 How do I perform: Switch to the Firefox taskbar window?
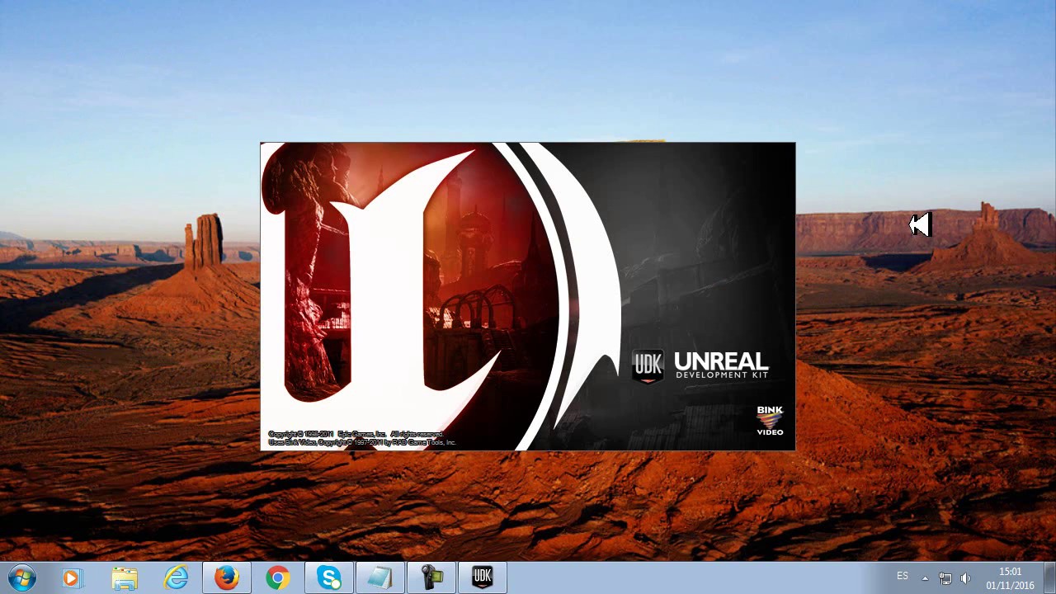pos(227,578)
